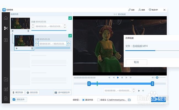Enable the 自定义 custom save path checkbox
Viewport: 179px width, 110px height.
tap(98, 100)
